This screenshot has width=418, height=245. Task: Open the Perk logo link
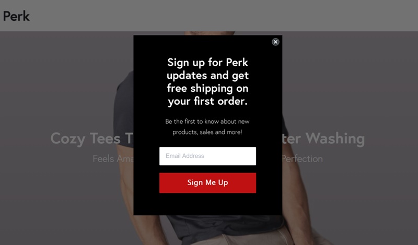click(x=16, y=16)
